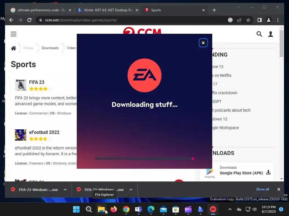Open tab search dropdown in Chrome
Image resolution: width=289 pixels, height=216 pixels.
pos(238,7)
